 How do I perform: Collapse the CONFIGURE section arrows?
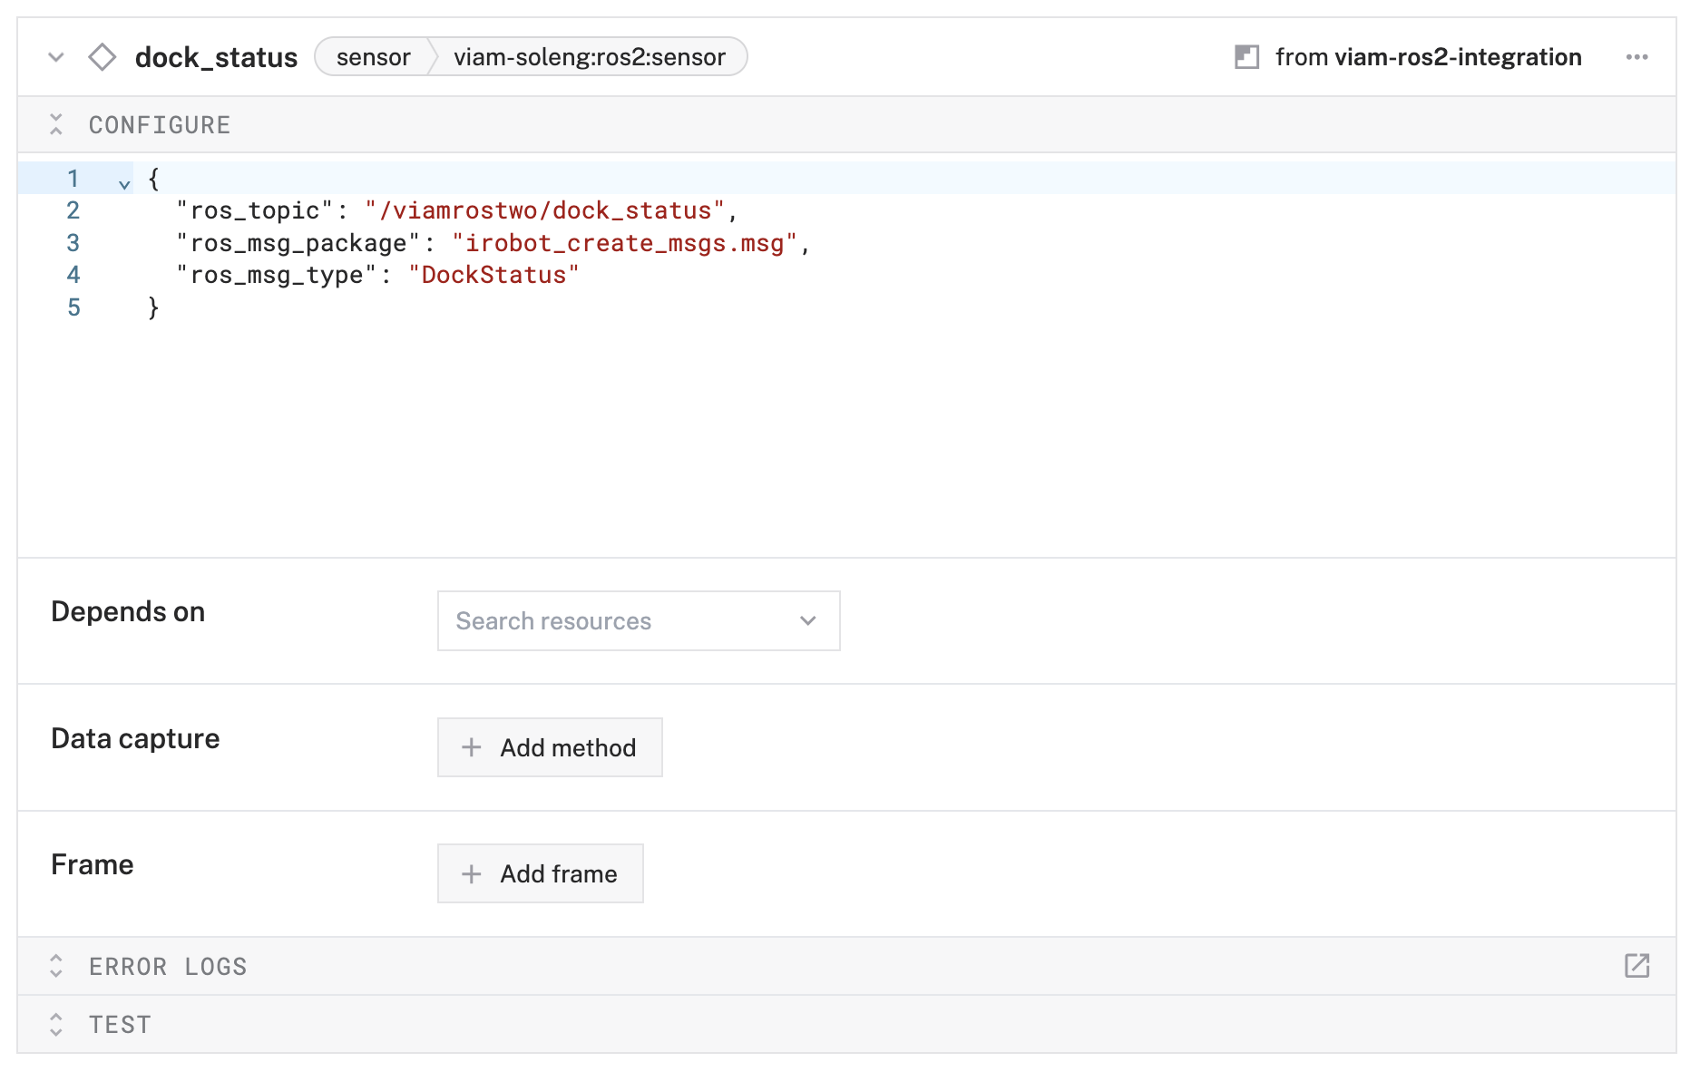pos(56,124)
